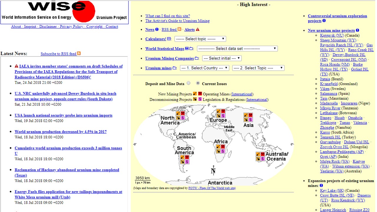Open Africa Decommissioning Projects icon
Viewport: 377px width, 212px height.
click(219, 151)
